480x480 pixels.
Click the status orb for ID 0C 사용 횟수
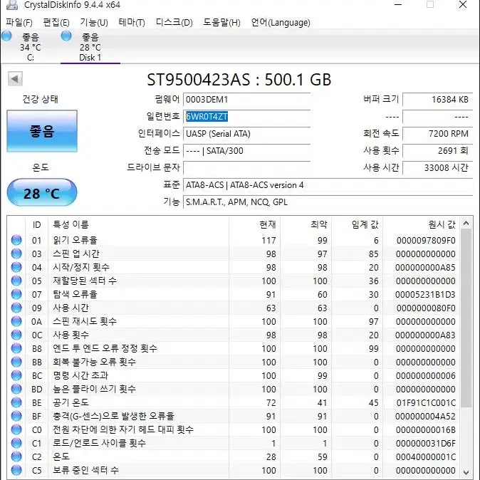16,335
